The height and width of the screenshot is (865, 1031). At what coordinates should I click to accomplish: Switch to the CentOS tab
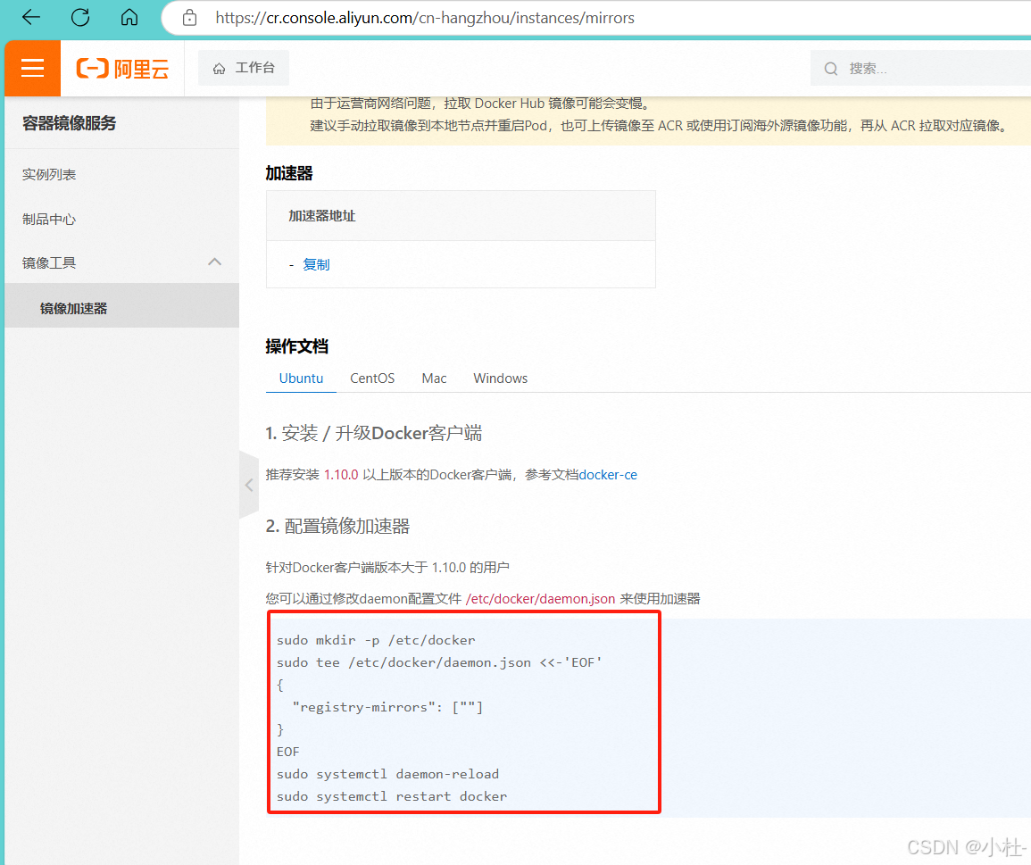pyautogui.click(x=372, y=378)
